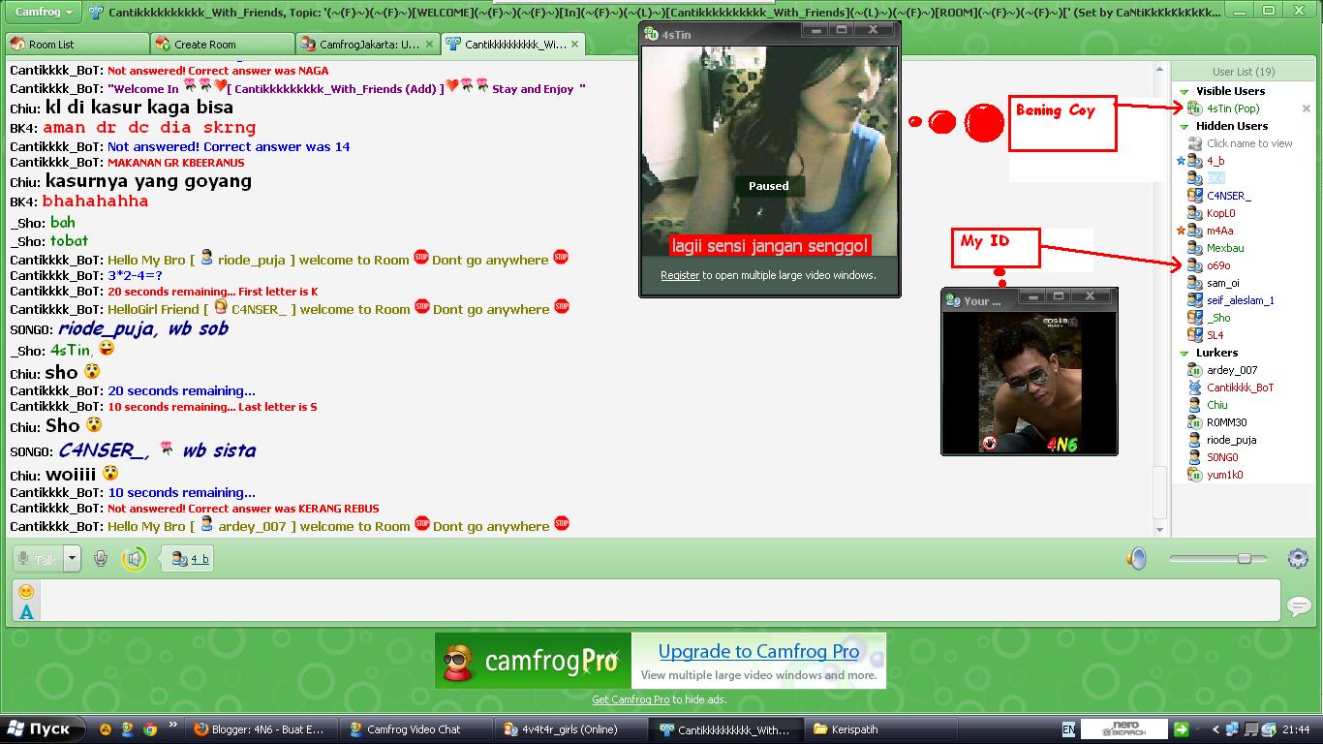The height and width of the screenshot is (744, 1323).
Task: Collapse the Visible Users group
Action: [1184, 91]
